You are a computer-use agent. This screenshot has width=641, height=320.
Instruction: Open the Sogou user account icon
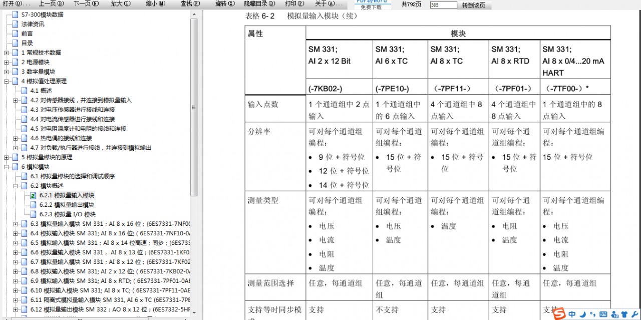(614, 314)
